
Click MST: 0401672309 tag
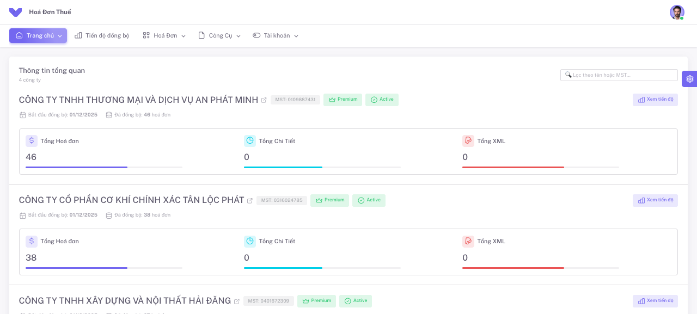[269, 301]
